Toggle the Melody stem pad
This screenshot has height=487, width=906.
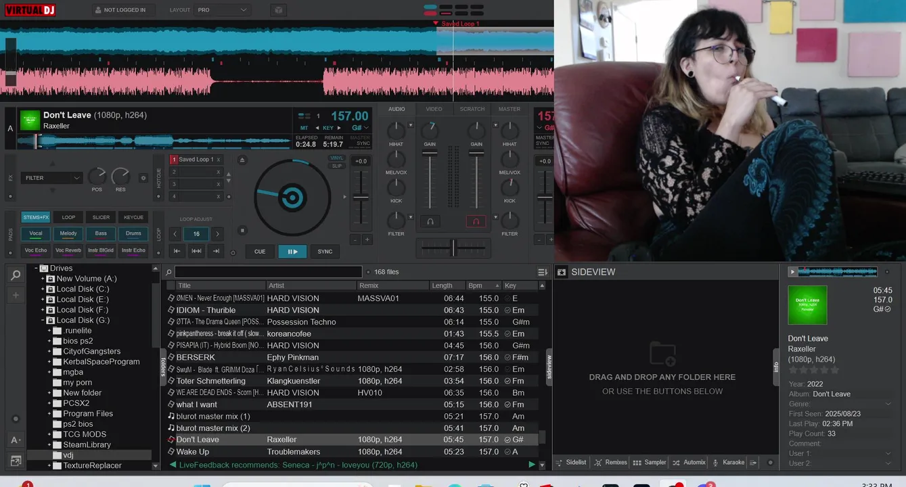pyautogui.click(x=68, y=233)
